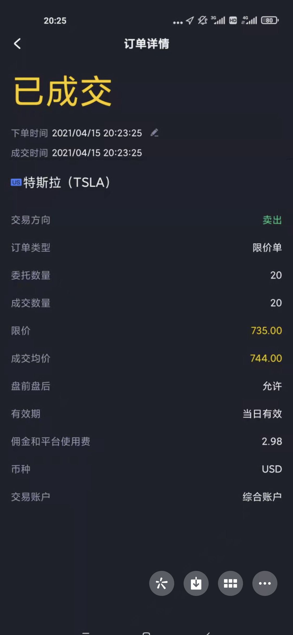Tap the blue US market badge
The image size is (293, 635).
16,182
